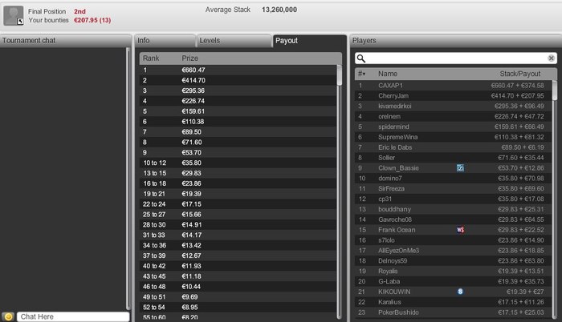Sort by the Stack/Payout column header
The height and width of the screenshot is (322, 562).
coord(519,74)
